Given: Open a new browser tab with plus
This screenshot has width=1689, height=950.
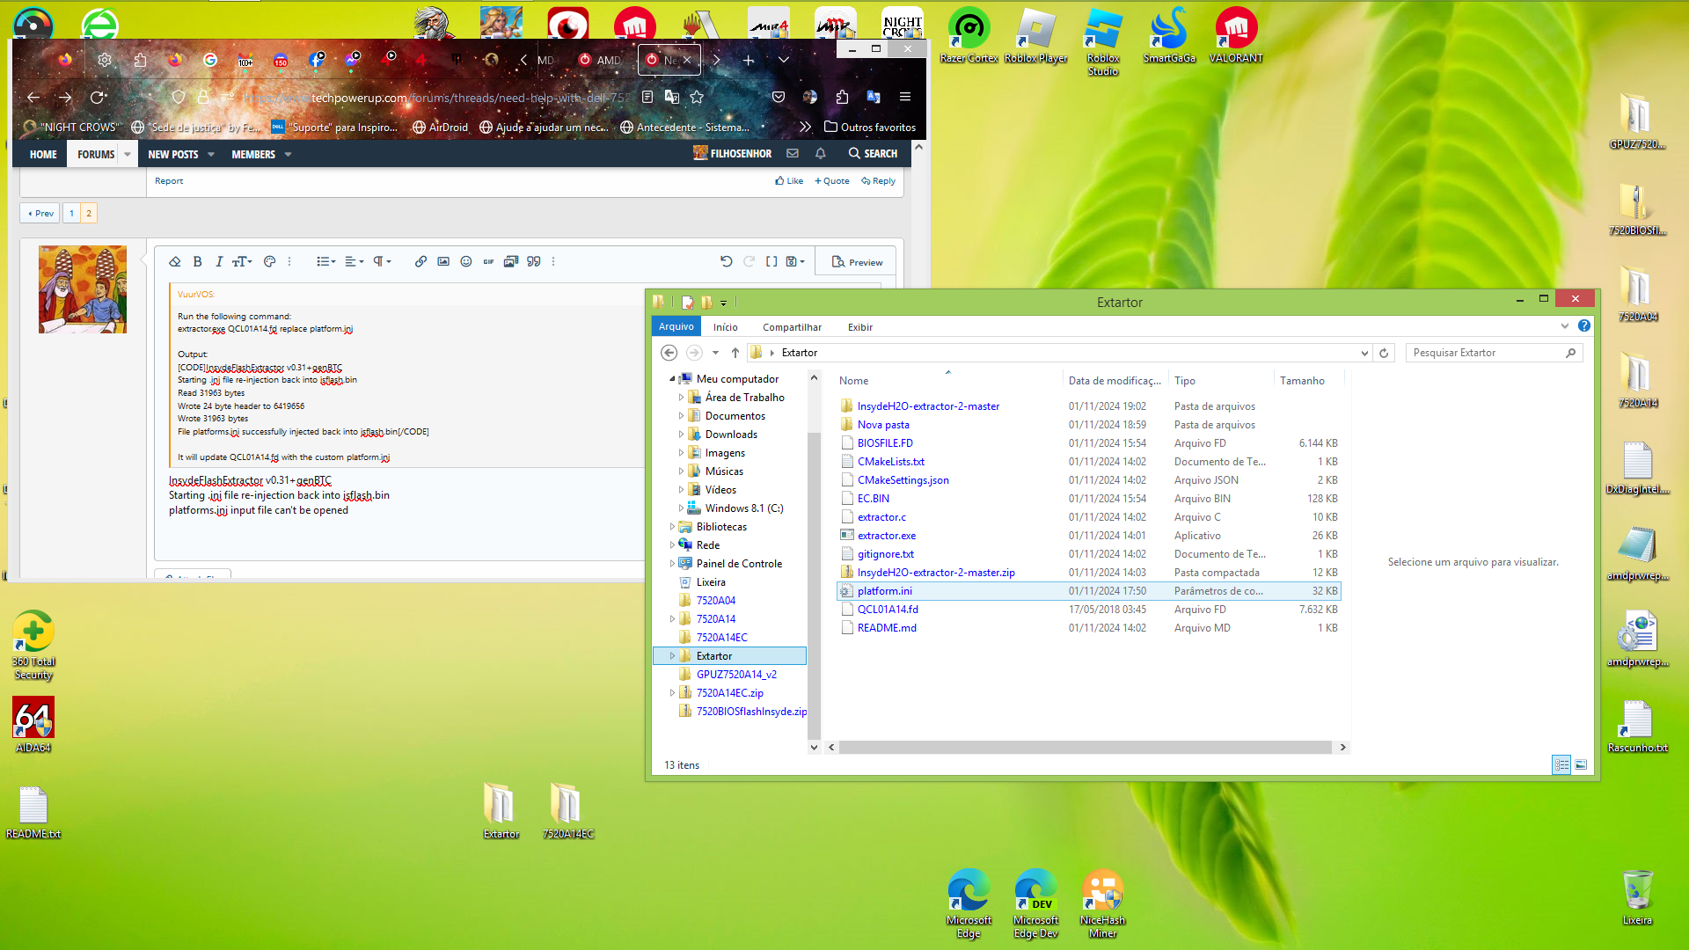Looking at the screenshot, I should [749, 60].
